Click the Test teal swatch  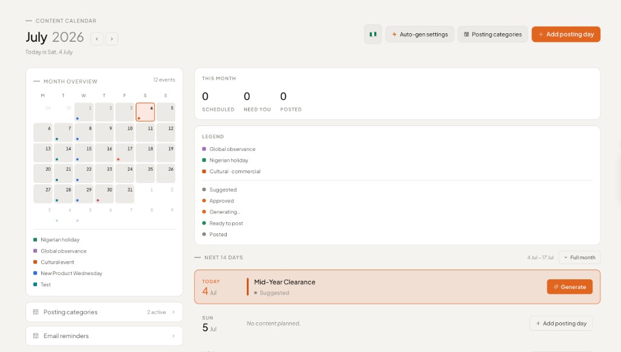click(x=35, y=284)
